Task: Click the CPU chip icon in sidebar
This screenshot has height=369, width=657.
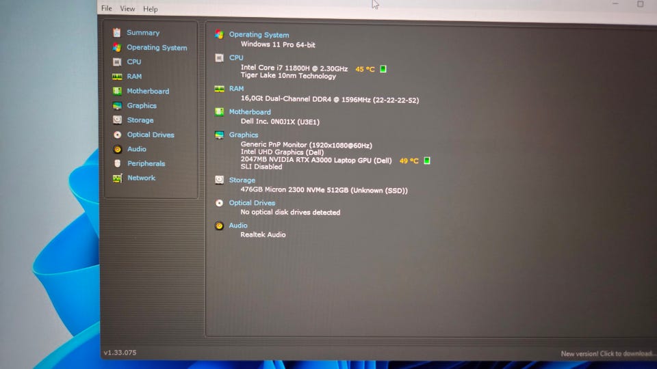Action: (x=117, y=62)
